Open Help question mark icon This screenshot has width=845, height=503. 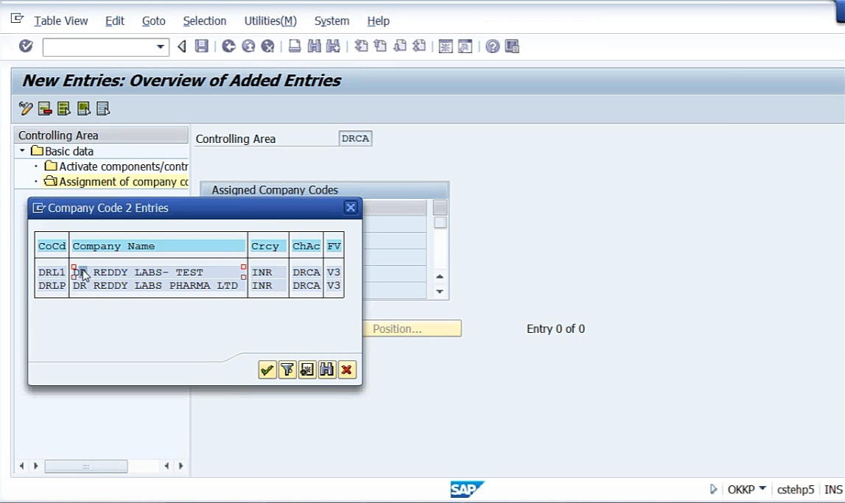click(492, 46)
